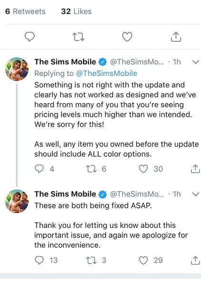
Task: Share the tweet about ALL color options
Action: (x=195, y=169)
